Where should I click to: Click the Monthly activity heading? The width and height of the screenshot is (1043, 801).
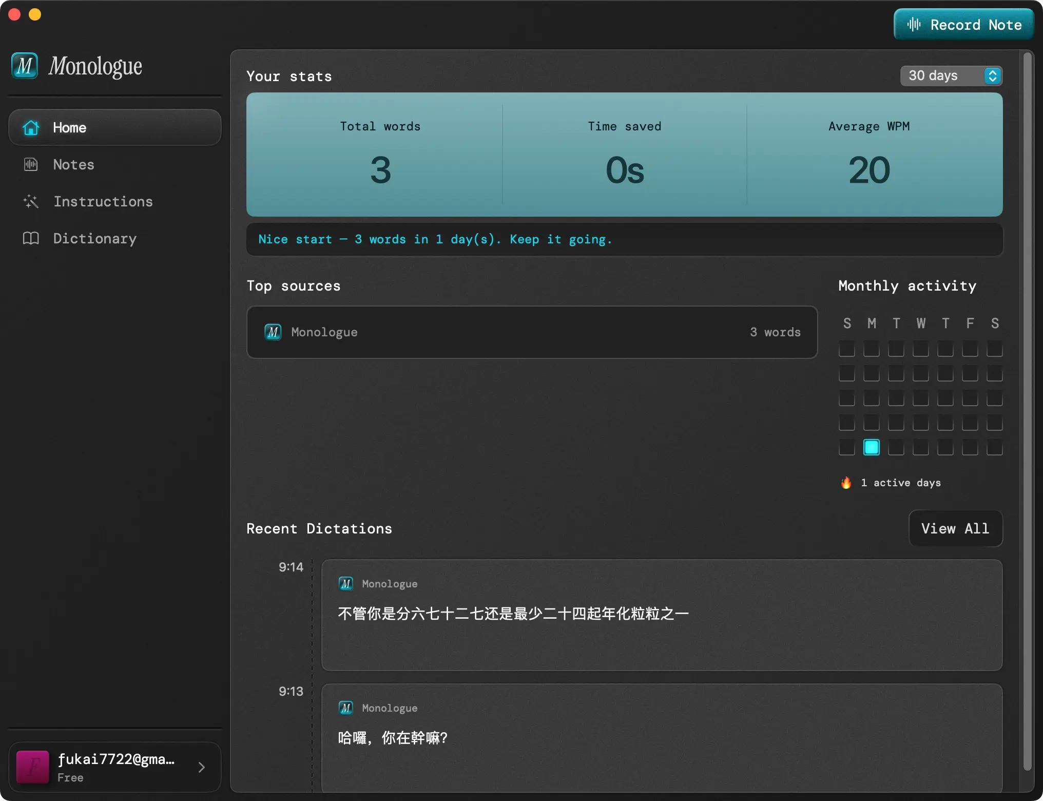(x=907, y=285)
